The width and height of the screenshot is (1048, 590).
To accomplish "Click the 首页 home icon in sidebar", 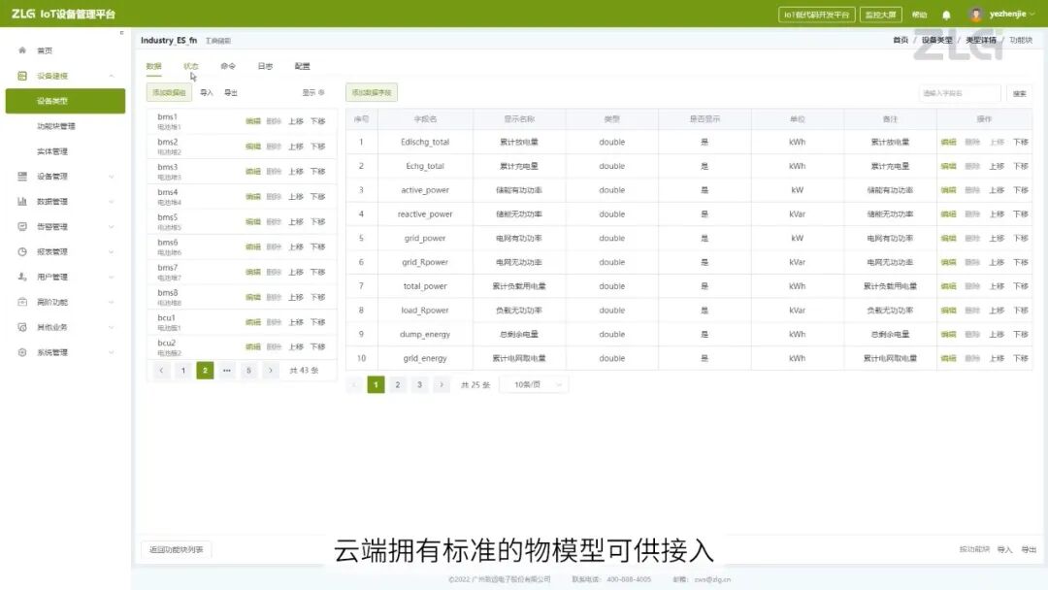I will coord(22,50).
